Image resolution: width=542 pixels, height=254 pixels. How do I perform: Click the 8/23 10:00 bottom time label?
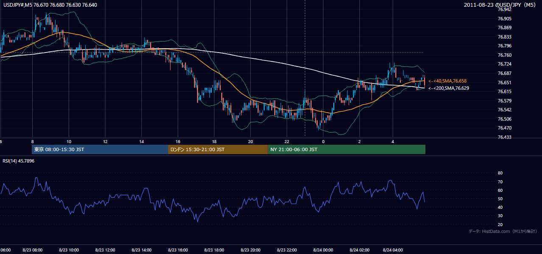point(69,250)
